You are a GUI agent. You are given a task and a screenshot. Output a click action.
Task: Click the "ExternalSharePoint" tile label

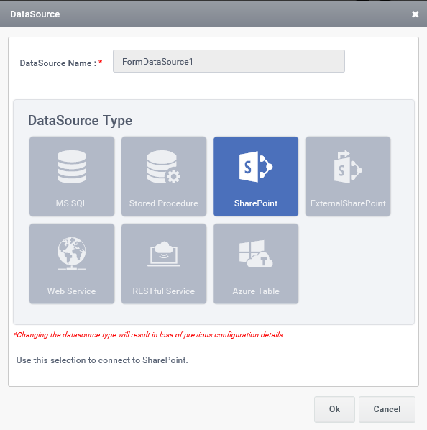348,203
